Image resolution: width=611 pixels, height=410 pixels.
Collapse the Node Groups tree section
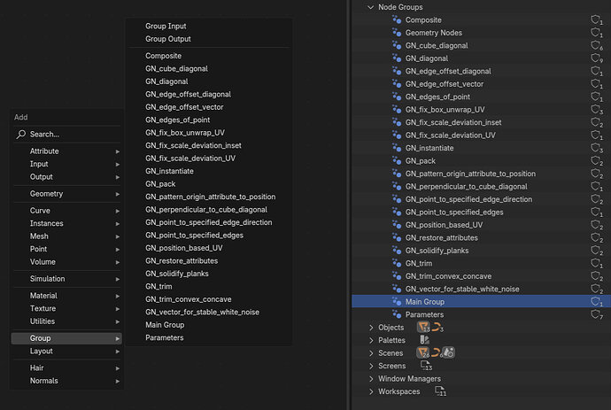(370, 7)
